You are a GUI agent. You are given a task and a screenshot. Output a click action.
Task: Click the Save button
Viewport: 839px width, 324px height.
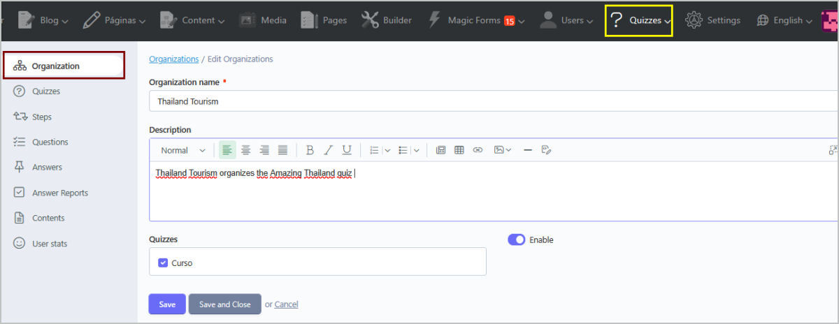[x=167, y=304]
